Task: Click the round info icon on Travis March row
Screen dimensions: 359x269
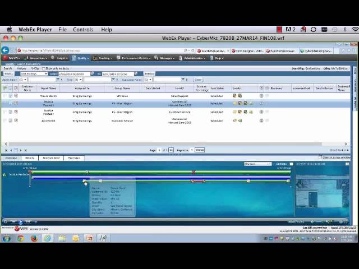Action: (x=261, y=96)
